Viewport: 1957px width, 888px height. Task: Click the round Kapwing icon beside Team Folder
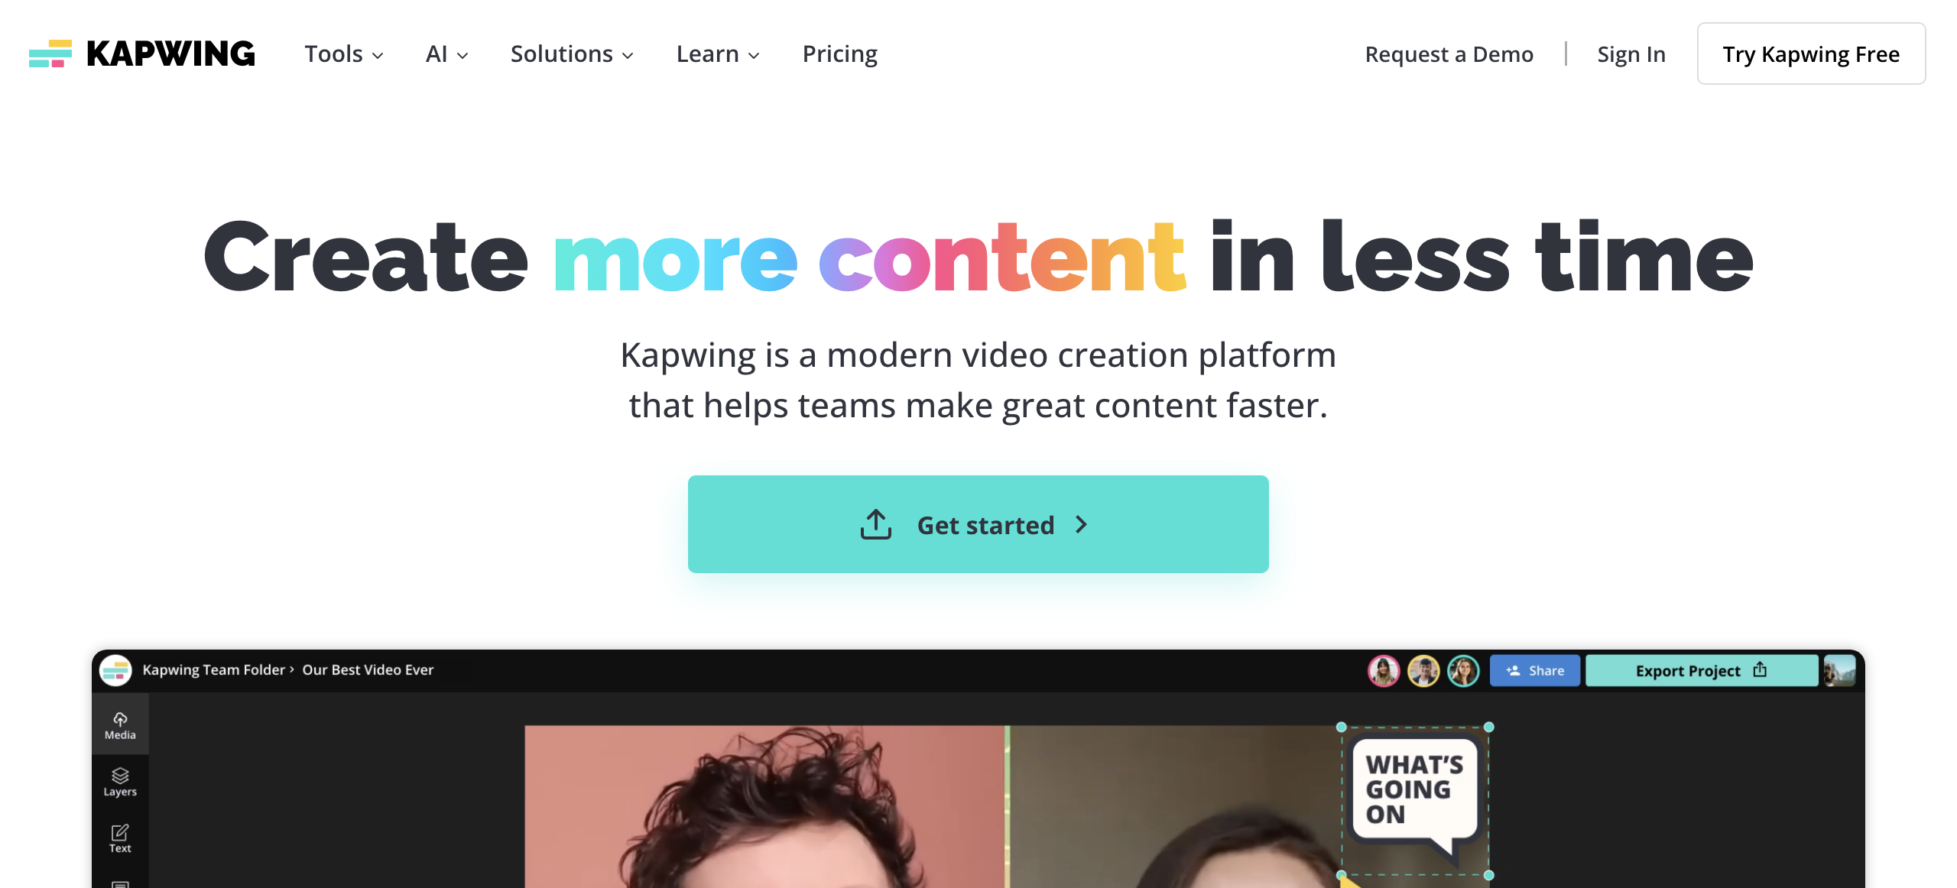coord(115,670)
